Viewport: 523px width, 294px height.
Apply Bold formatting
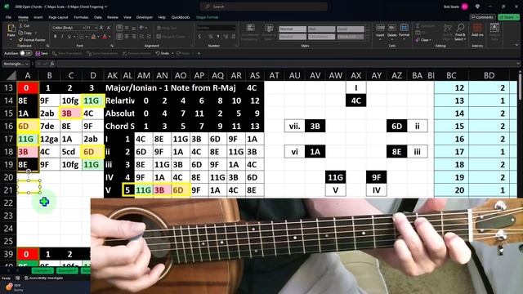55,36
